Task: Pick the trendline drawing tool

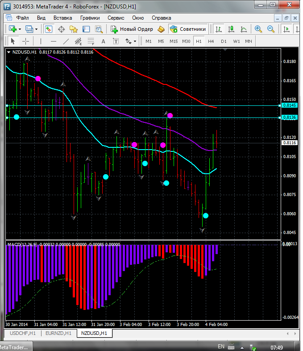Action: (x=66, y=41)
